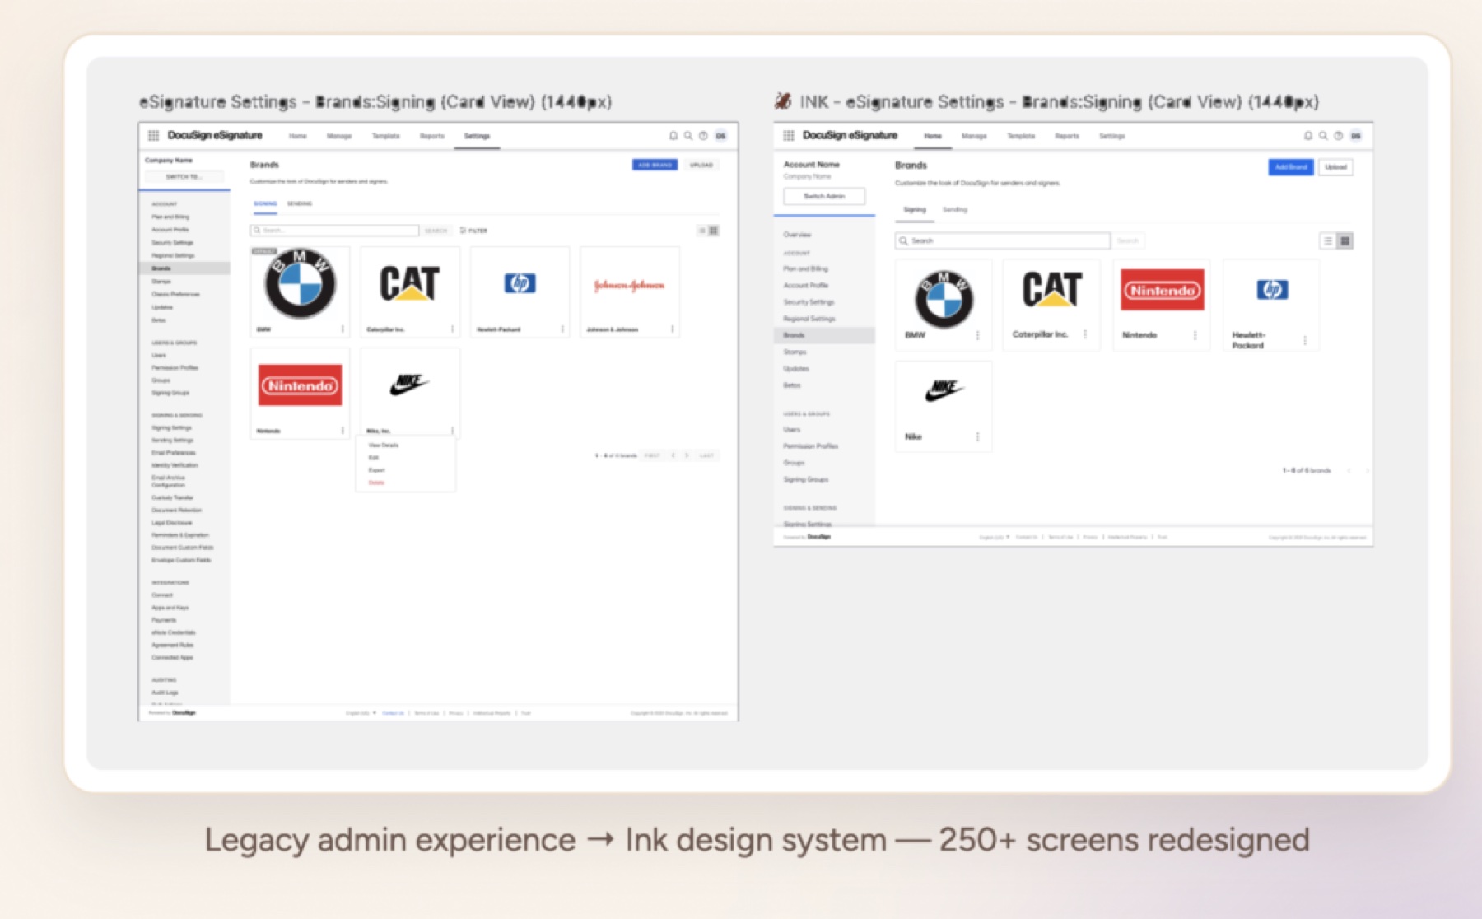
Task: Click the brand search field in the INK screen
Action: [x=1003, y=240]
